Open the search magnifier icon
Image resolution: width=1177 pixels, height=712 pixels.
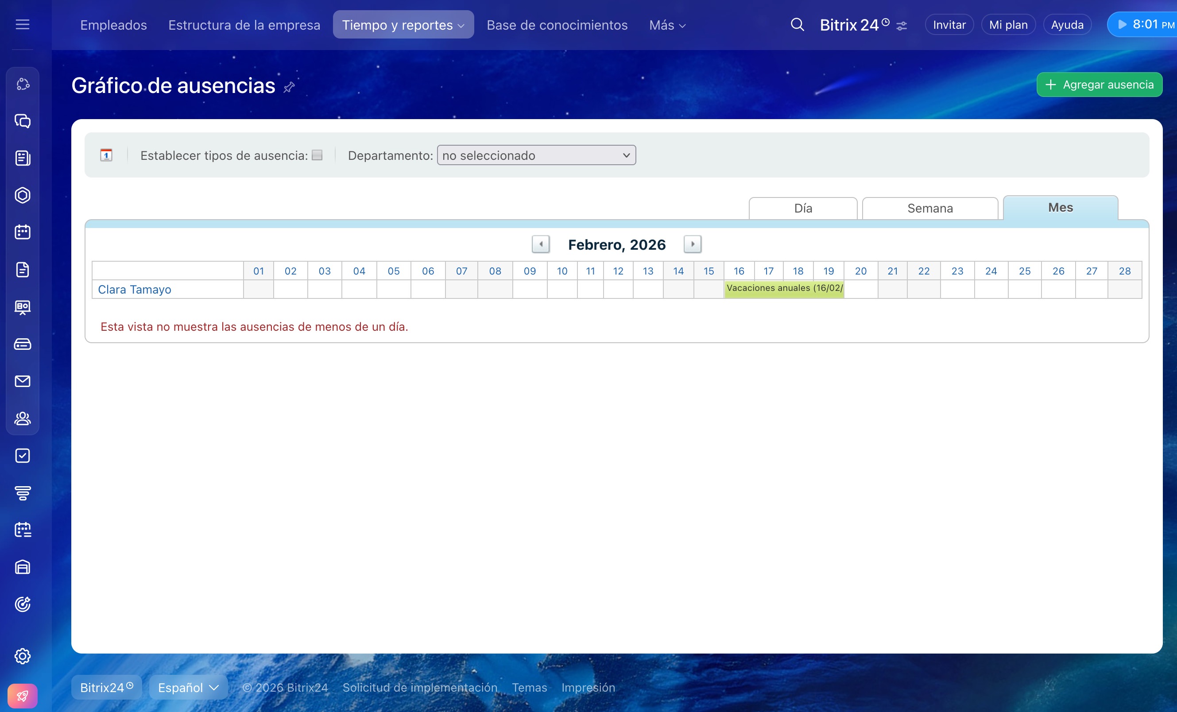797,24
